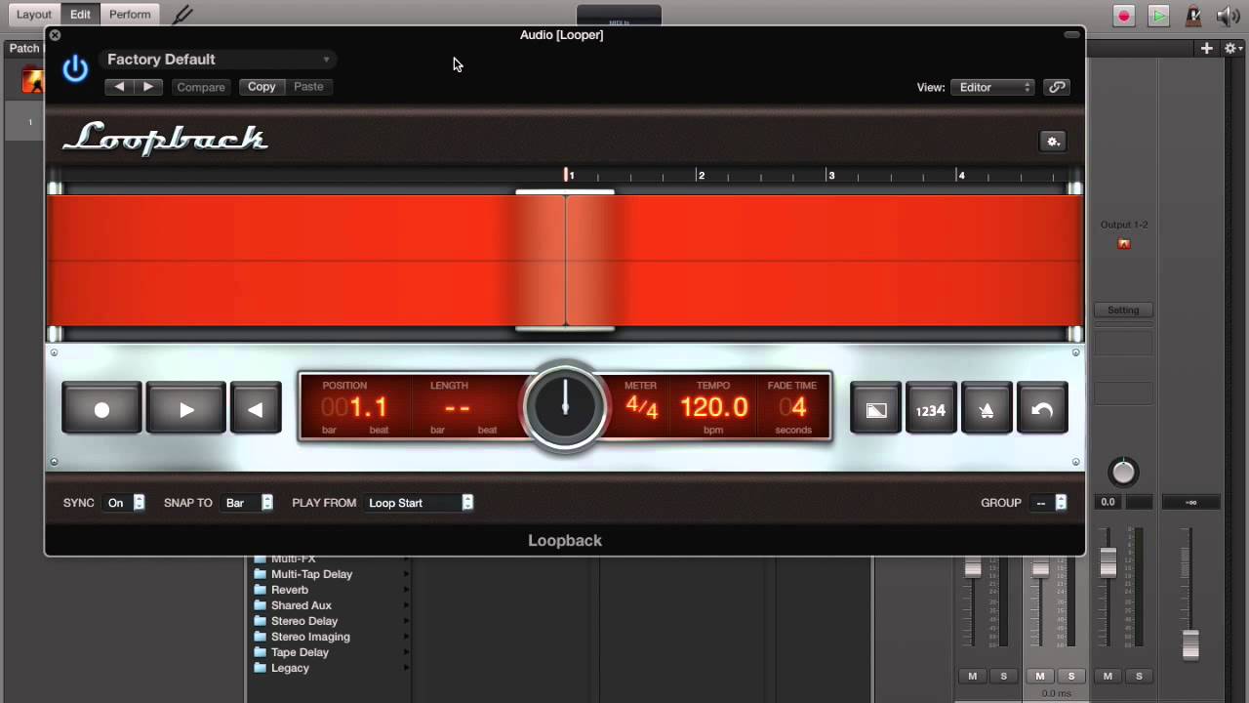Click the channel strip pan knob
This screenshot has height=703, width=1249.
coord(1123,473)
